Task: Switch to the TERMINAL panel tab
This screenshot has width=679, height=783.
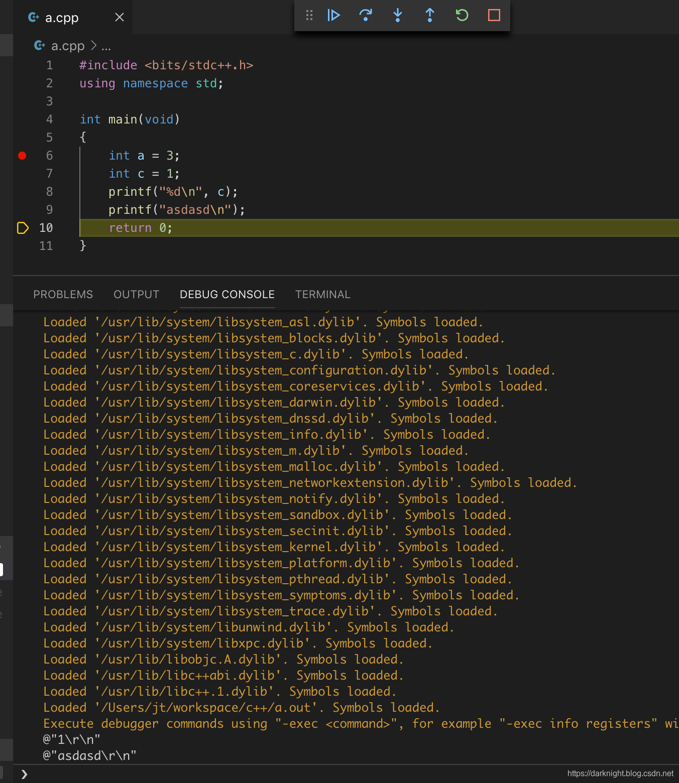Action: tap(323, 295)
